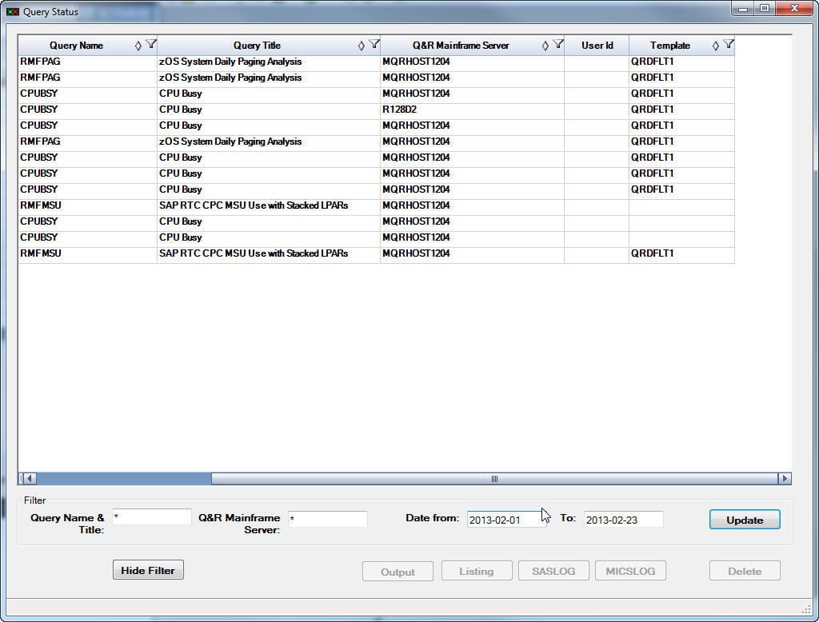
Task: Select MQRHOST1204 in the RMFMSU row without template
Action: pos(472,205)
